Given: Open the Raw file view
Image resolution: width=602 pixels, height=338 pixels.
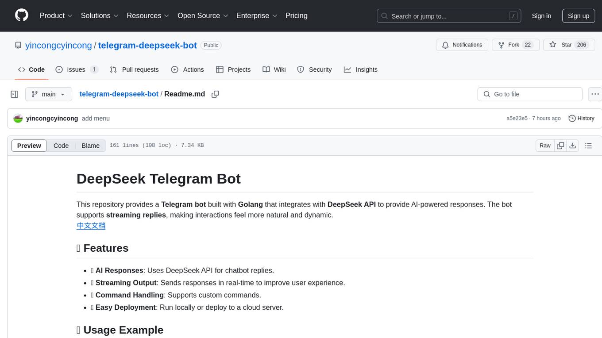Looking at the screenshot, I should pos(545,146).
